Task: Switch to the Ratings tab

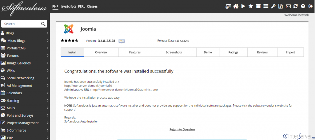Action: point(233,52)
